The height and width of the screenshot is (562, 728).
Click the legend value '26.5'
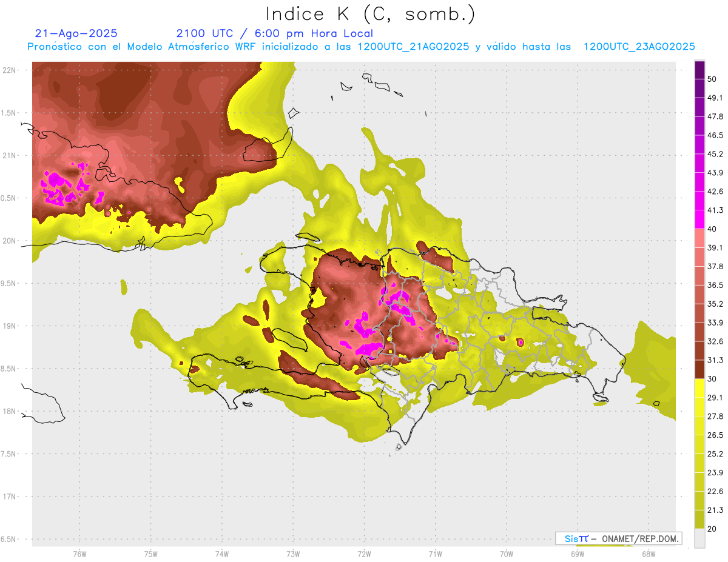(715, 435)
